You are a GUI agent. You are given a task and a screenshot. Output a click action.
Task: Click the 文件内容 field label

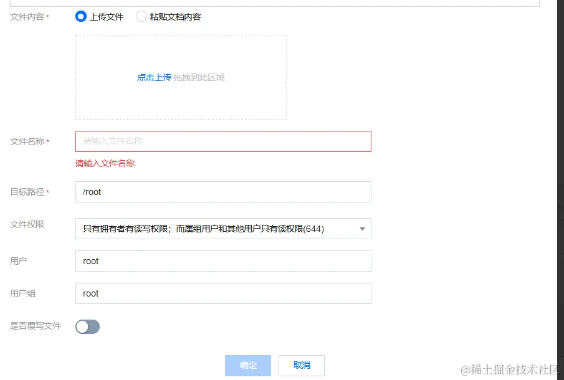tap(27, 17)
